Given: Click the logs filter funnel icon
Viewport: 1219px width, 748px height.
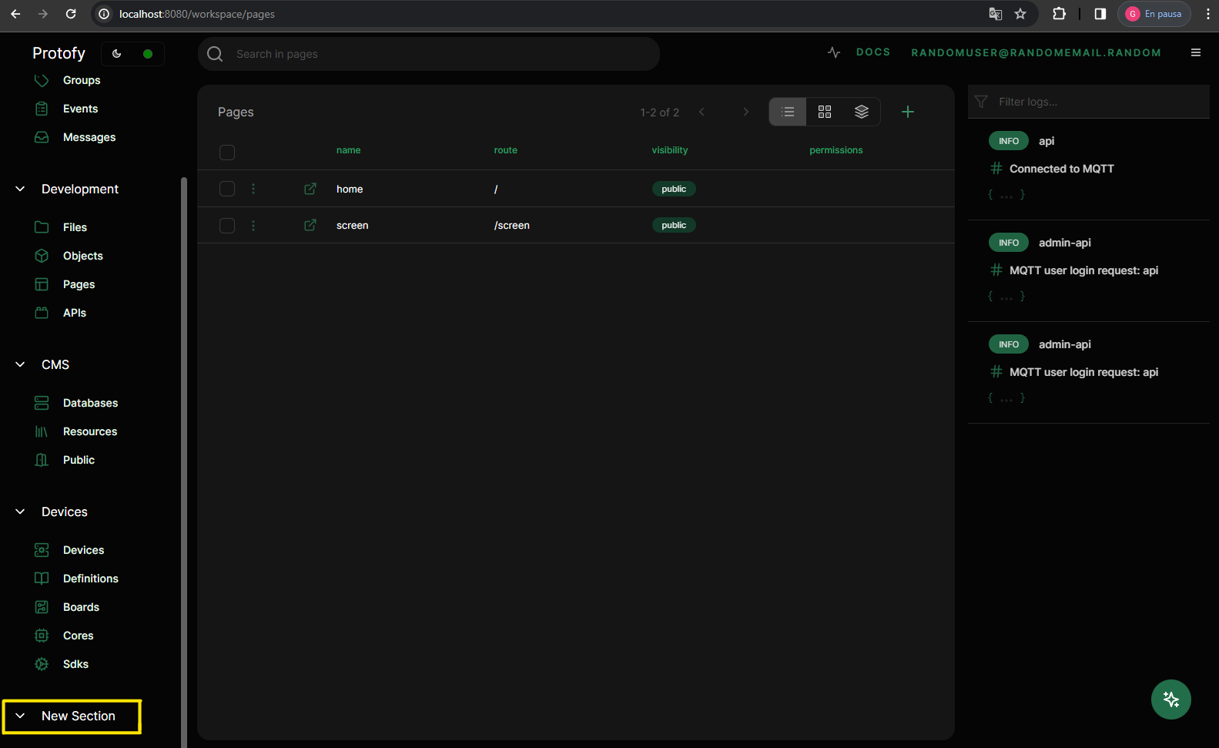Looking at the screenshot, I should point(981,102).
